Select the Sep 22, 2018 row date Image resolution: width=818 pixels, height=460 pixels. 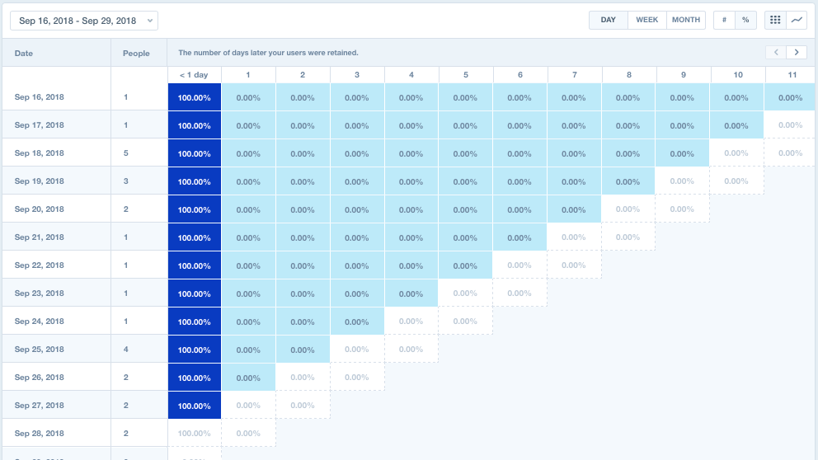coord(40,265)
